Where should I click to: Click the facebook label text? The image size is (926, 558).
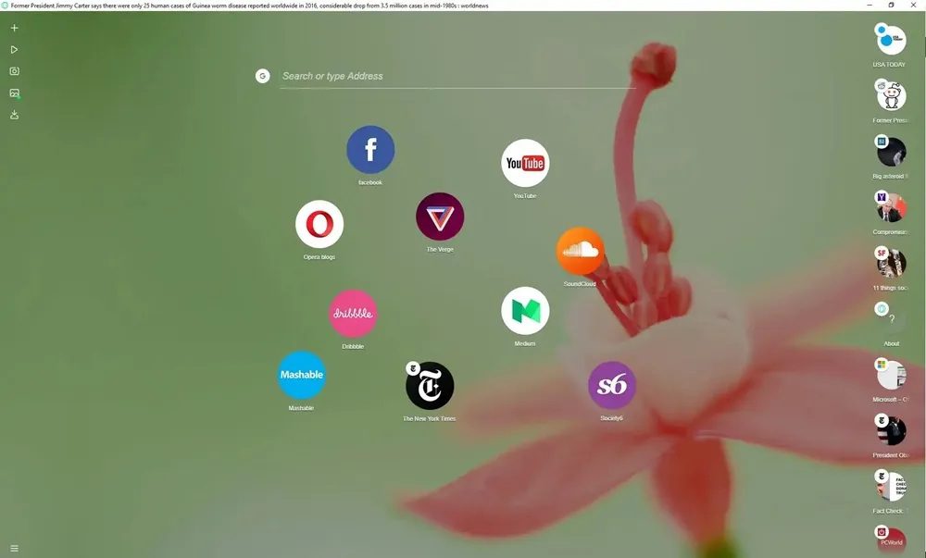click(370, 183)
